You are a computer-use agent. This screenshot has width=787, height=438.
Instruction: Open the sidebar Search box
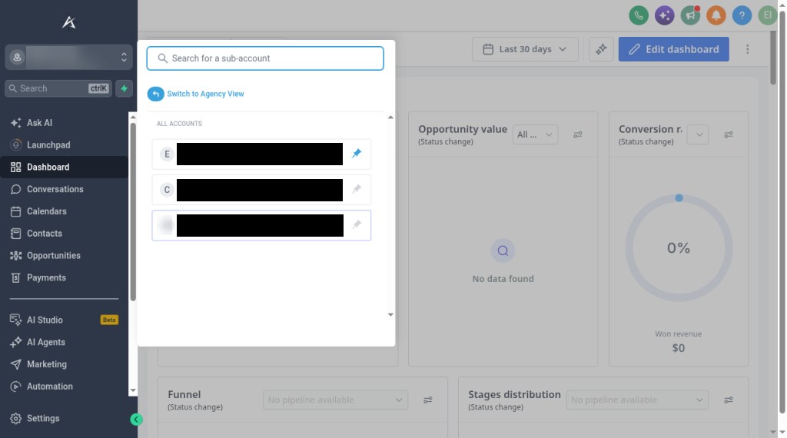(x=58, y=88)
